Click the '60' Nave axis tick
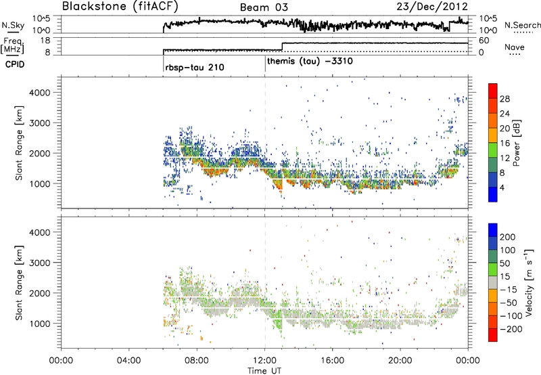 coord(484,41)
